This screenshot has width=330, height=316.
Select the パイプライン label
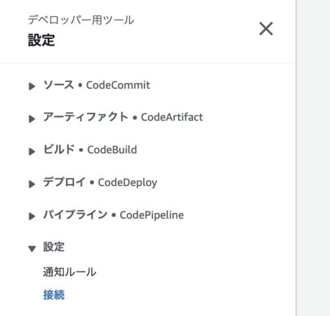[75, 214]
